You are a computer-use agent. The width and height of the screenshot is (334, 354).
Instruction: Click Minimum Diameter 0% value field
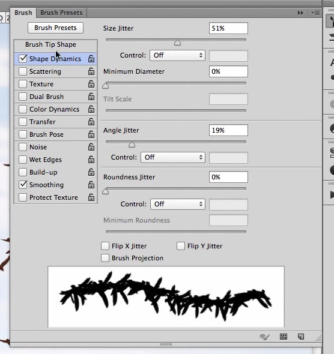coord(228,71)
